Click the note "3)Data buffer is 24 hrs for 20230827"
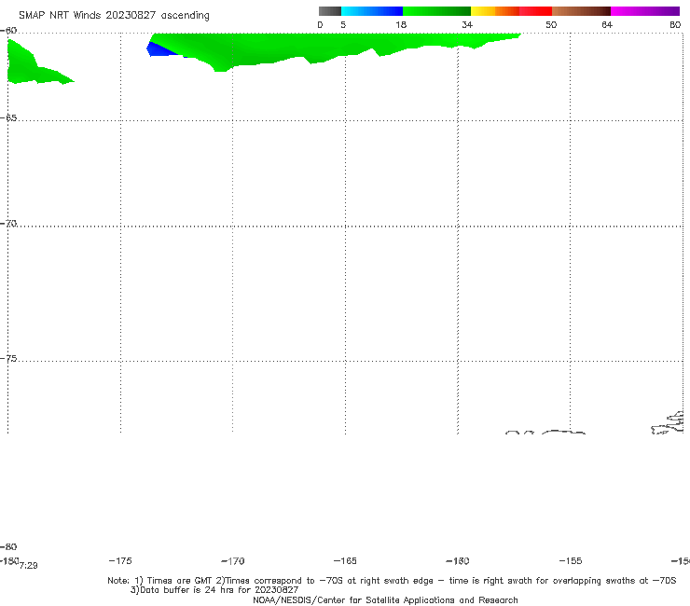This screenshot has width=690, height=606. pos(214,590)
